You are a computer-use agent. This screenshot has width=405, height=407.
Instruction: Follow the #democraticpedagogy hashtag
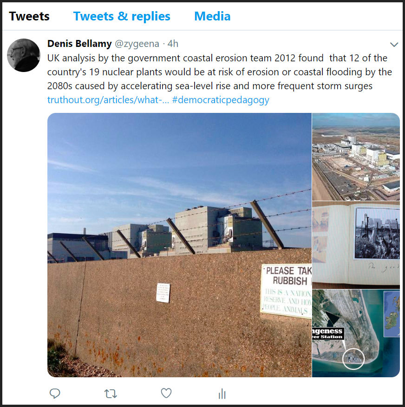pyautogui.click(x=221, y=100)
